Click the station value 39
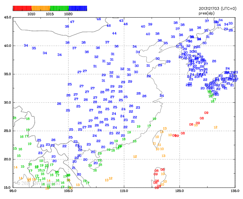The image size is (243, 199). click(x=150, y=24)
